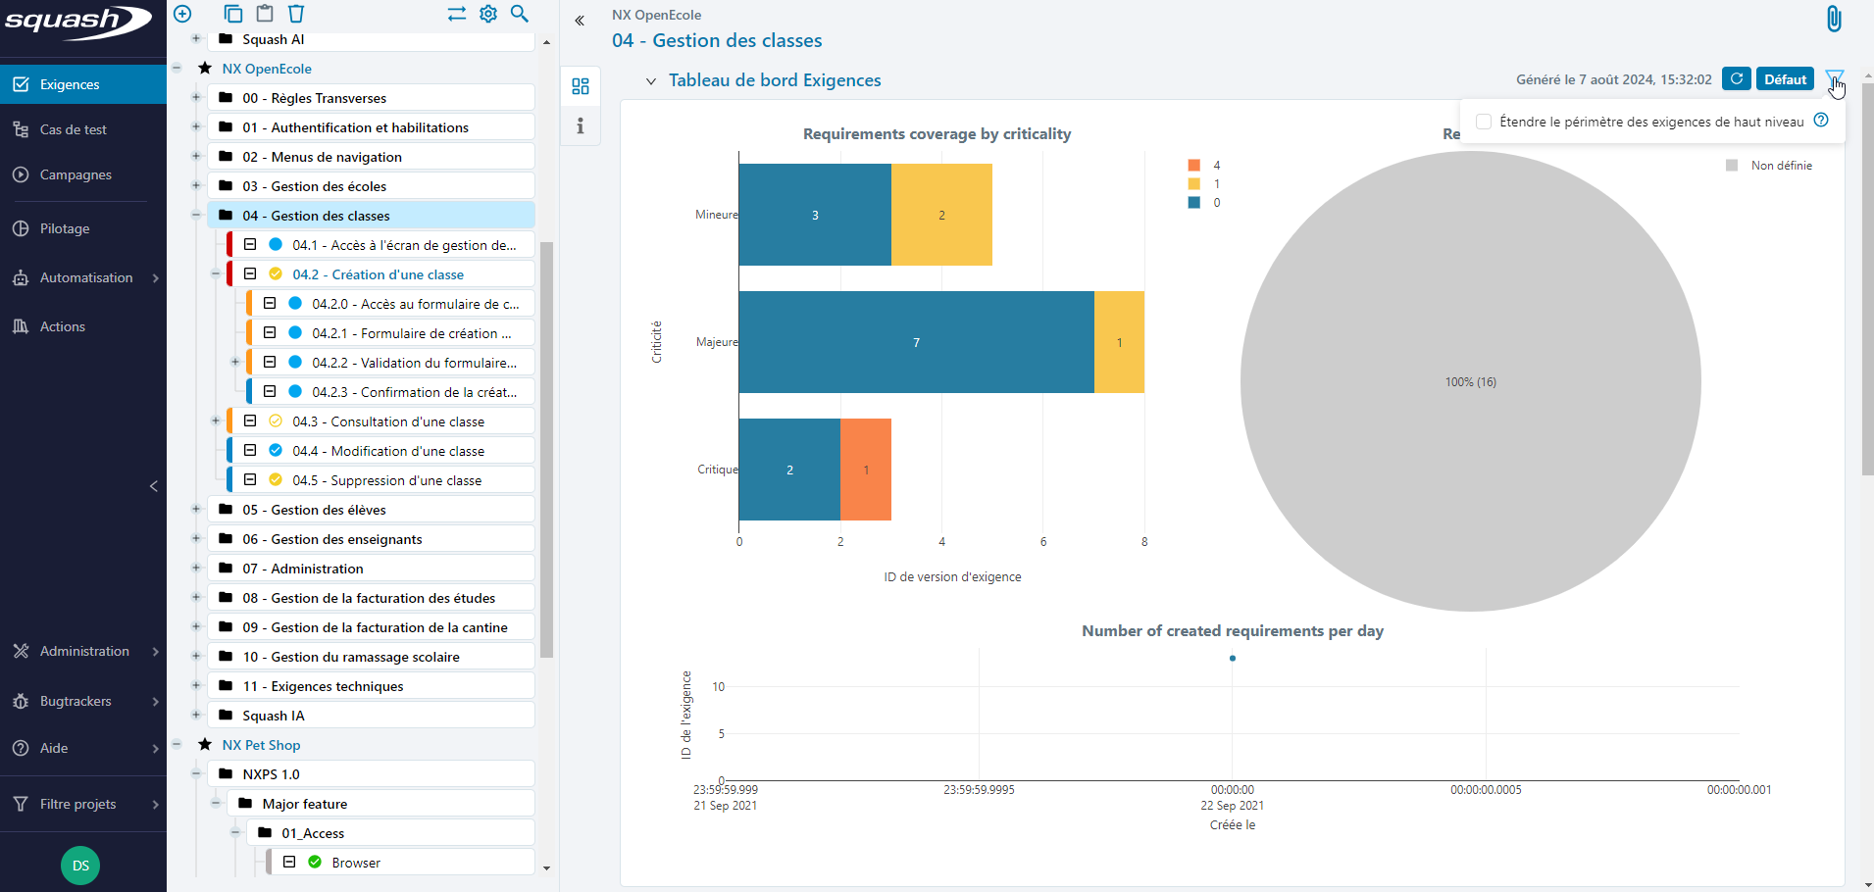Viewport: 1874px width, 892px height.
Task: Click the delete trash icon
Action: tap(296, 14)
